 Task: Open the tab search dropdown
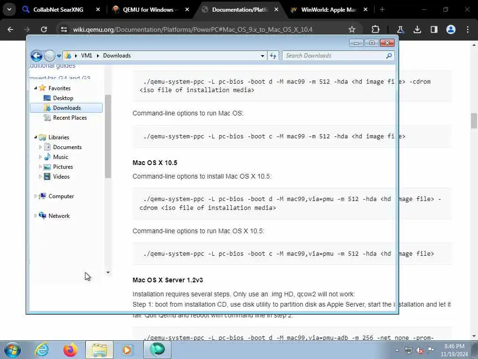pos(9,9)
